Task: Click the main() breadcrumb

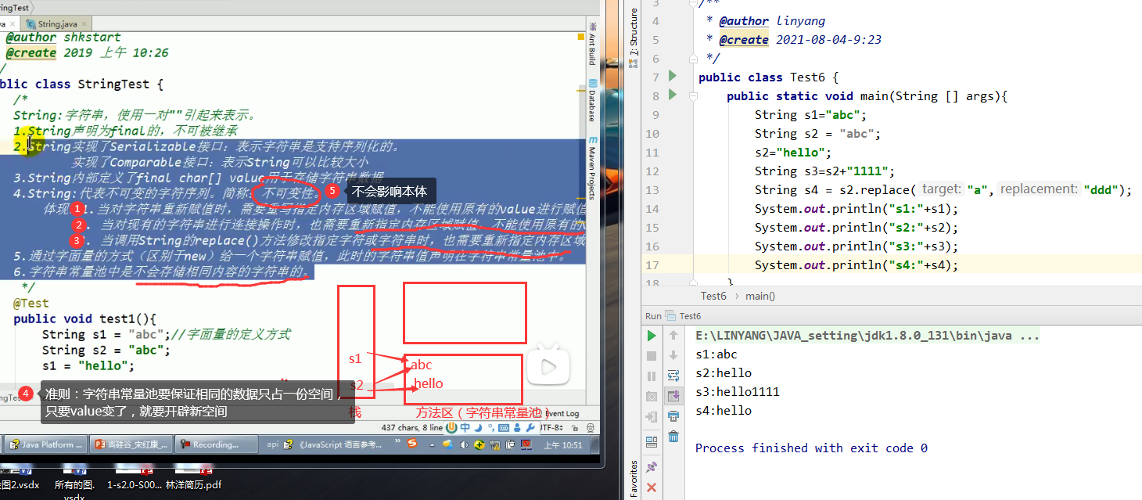Action: coord(760,296)
